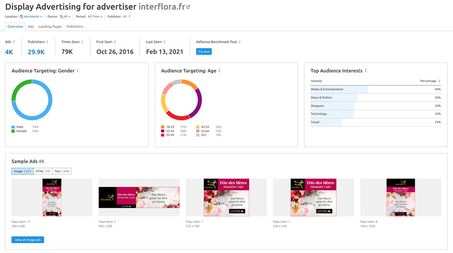
Task: Click the 29.9K publishers count link
Action: tap(36, 52)
